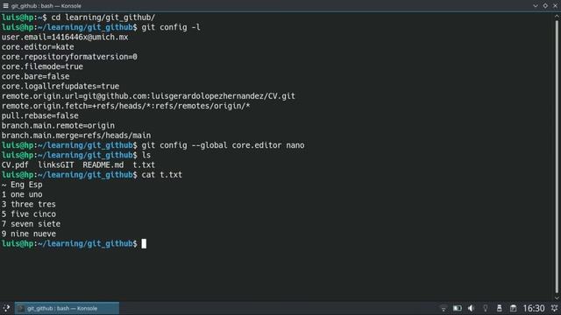Image resolution: width=561 pixels, height=315 pixels.
Task: Click the 'pull.rebase=false' line
Action: coord(40,115)
